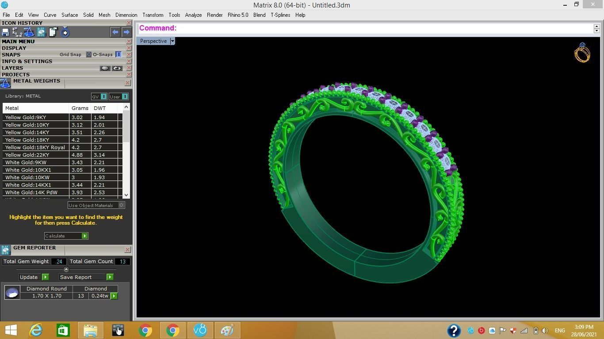Open the Curve menu

coord(50,15)
